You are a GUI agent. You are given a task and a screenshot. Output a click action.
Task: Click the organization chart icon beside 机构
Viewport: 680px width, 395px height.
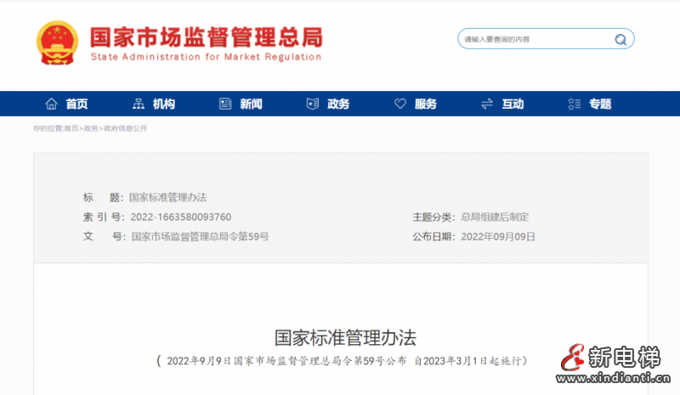pyautogui.click(x=139, y=104)
